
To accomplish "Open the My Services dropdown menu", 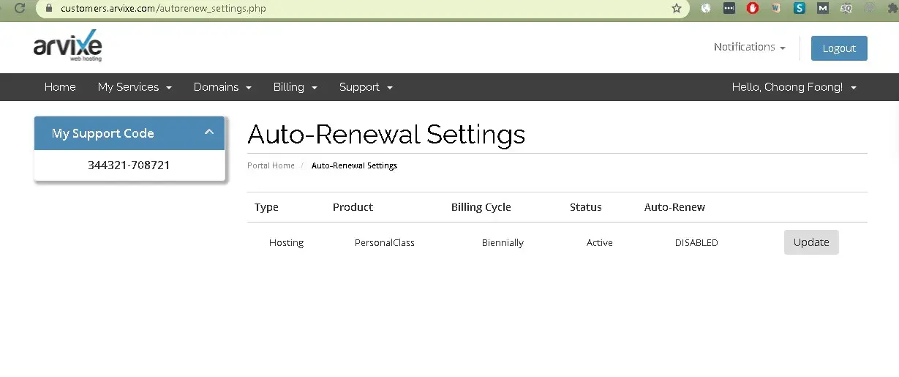I will [x=135, y=87].
